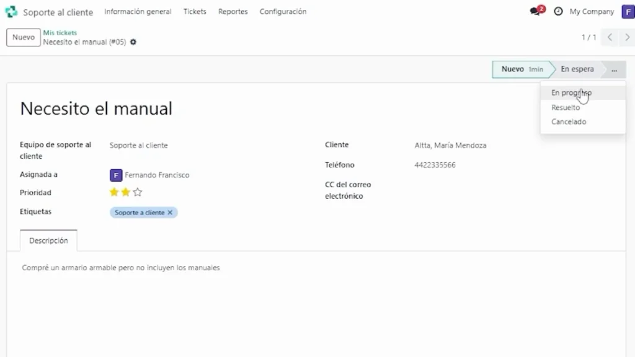Remove the Soporte a cliente tag
Image resolution: width=635 pixels, height=357 pixels.
tap(170, 213)
